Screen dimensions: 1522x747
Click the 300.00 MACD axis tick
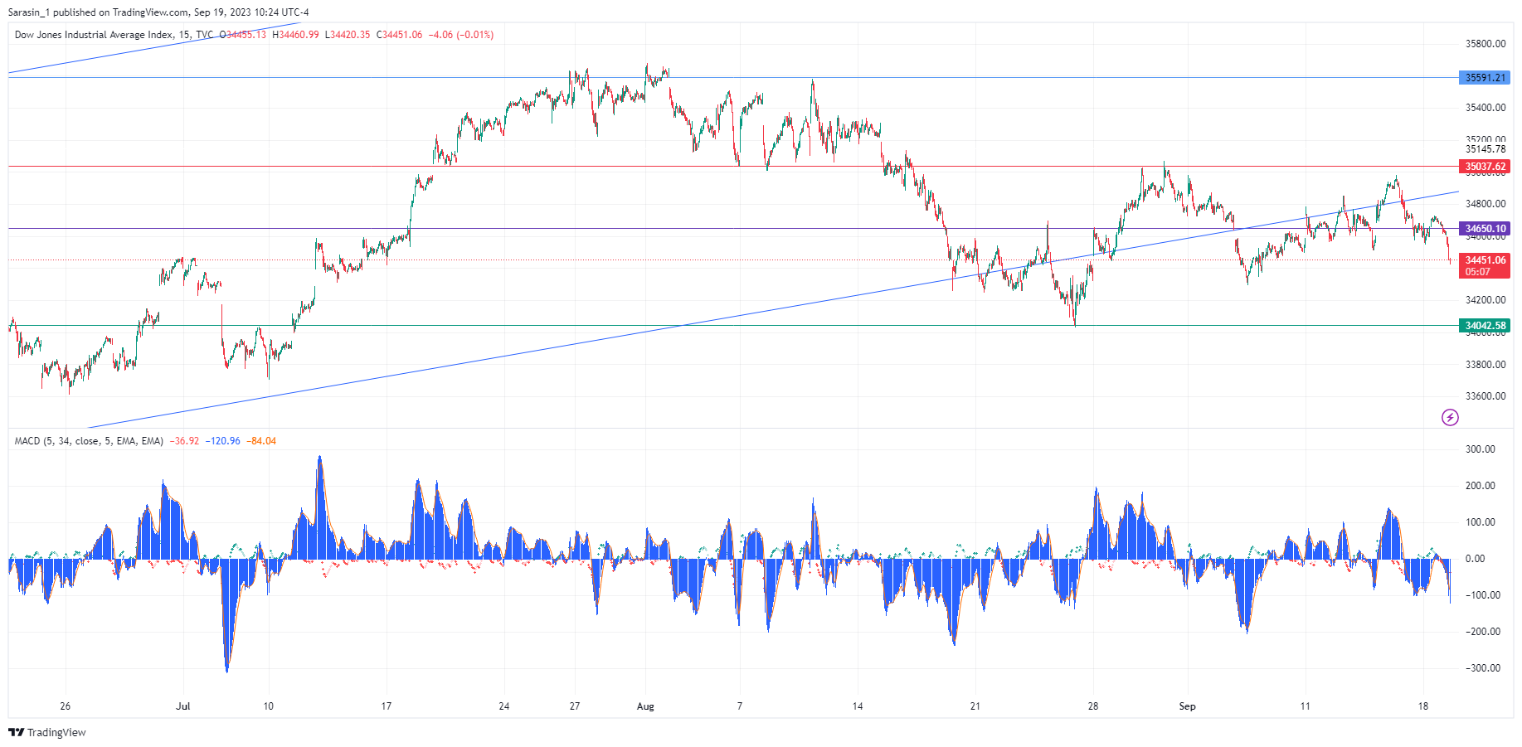[1481, 449]
